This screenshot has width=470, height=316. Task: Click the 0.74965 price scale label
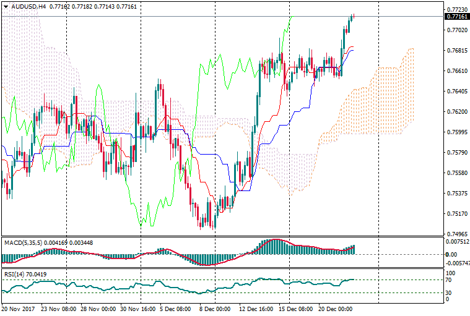click(x=456, y=234)
